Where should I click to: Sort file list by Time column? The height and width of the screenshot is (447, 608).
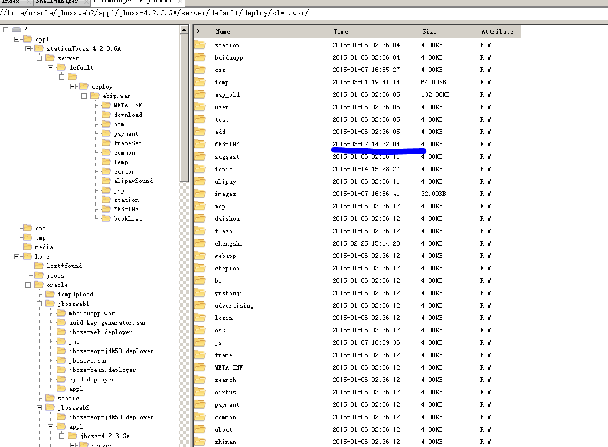[x=341, y=31]
